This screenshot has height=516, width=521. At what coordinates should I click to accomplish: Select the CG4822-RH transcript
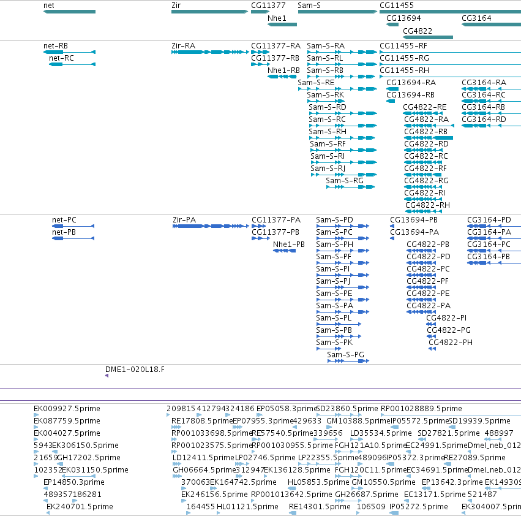click(x=424, y=211)
